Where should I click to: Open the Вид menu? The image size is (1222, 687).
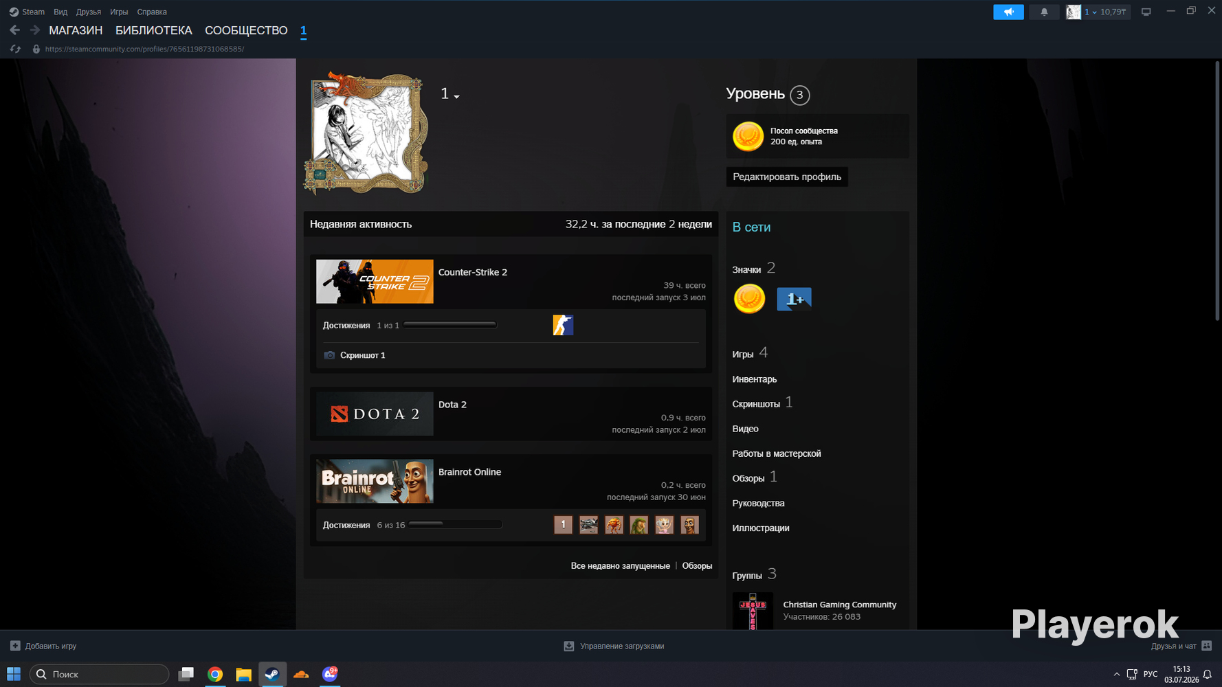(x=60, y=12)
